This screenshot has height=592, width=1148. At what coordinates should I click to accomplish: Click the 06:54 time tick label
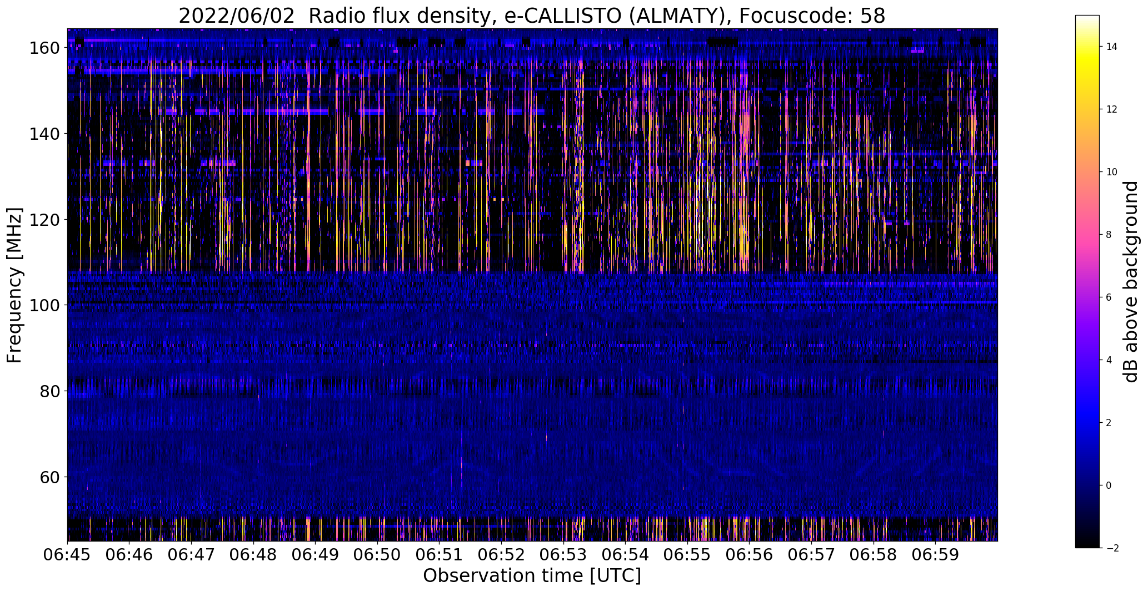[x=626, y=554]
